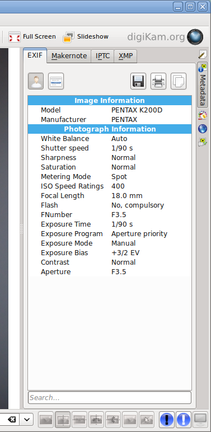The width and height of the screenshot is (211, 432).
Task: Select the ISO Speed Ratings row
Action: [110, 186]
